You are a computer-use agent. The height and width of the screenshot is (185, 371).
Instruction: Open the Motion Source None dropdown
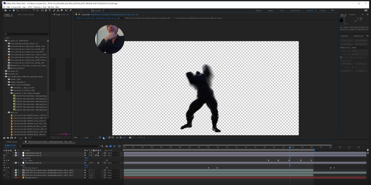(x=359, y=48)
